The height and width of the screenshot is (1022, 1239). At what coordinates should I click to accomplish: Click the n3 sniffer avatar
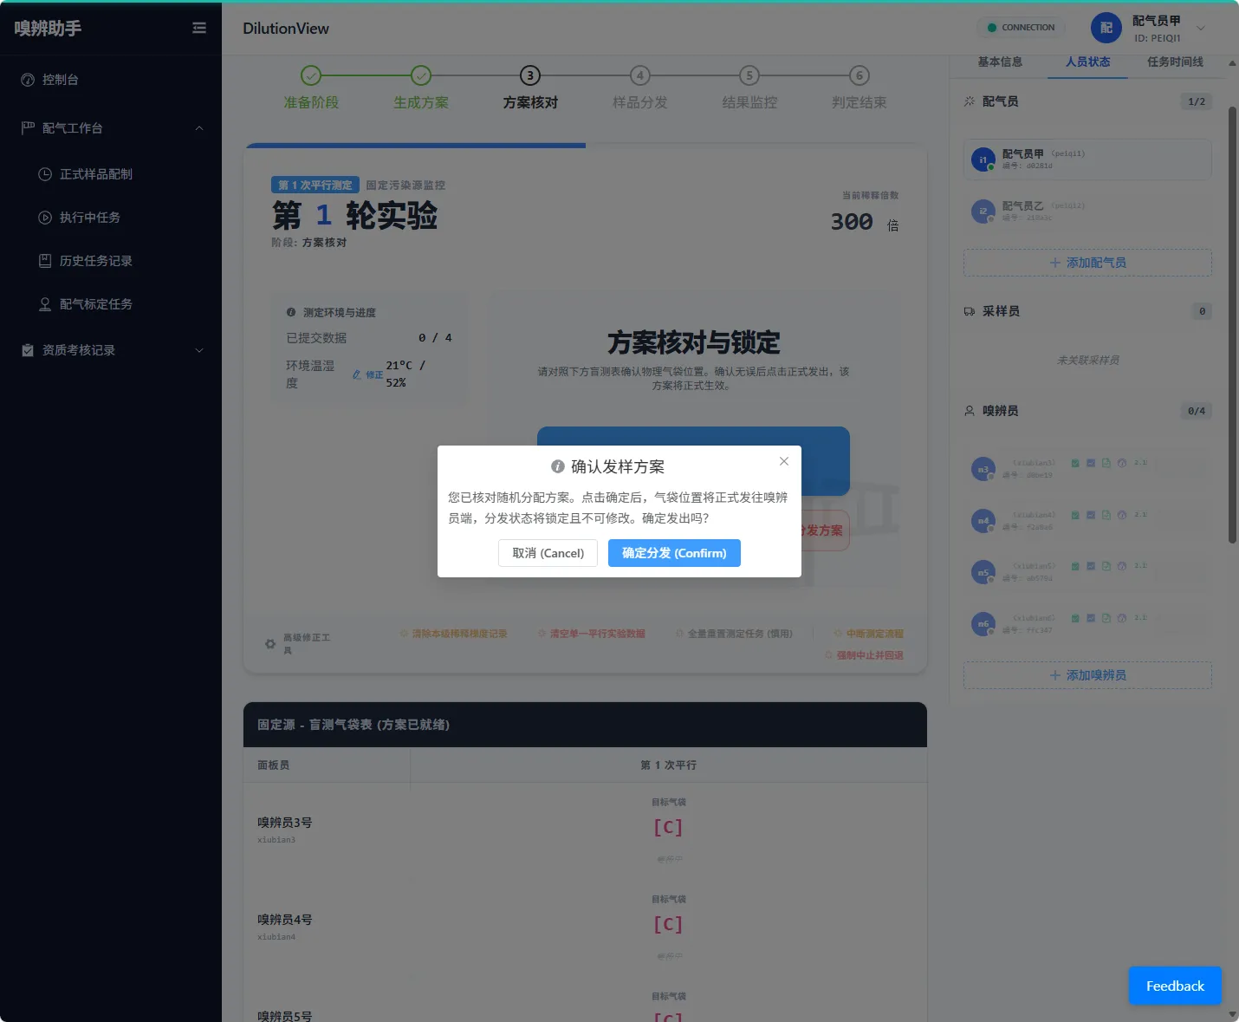coord(983,469)
